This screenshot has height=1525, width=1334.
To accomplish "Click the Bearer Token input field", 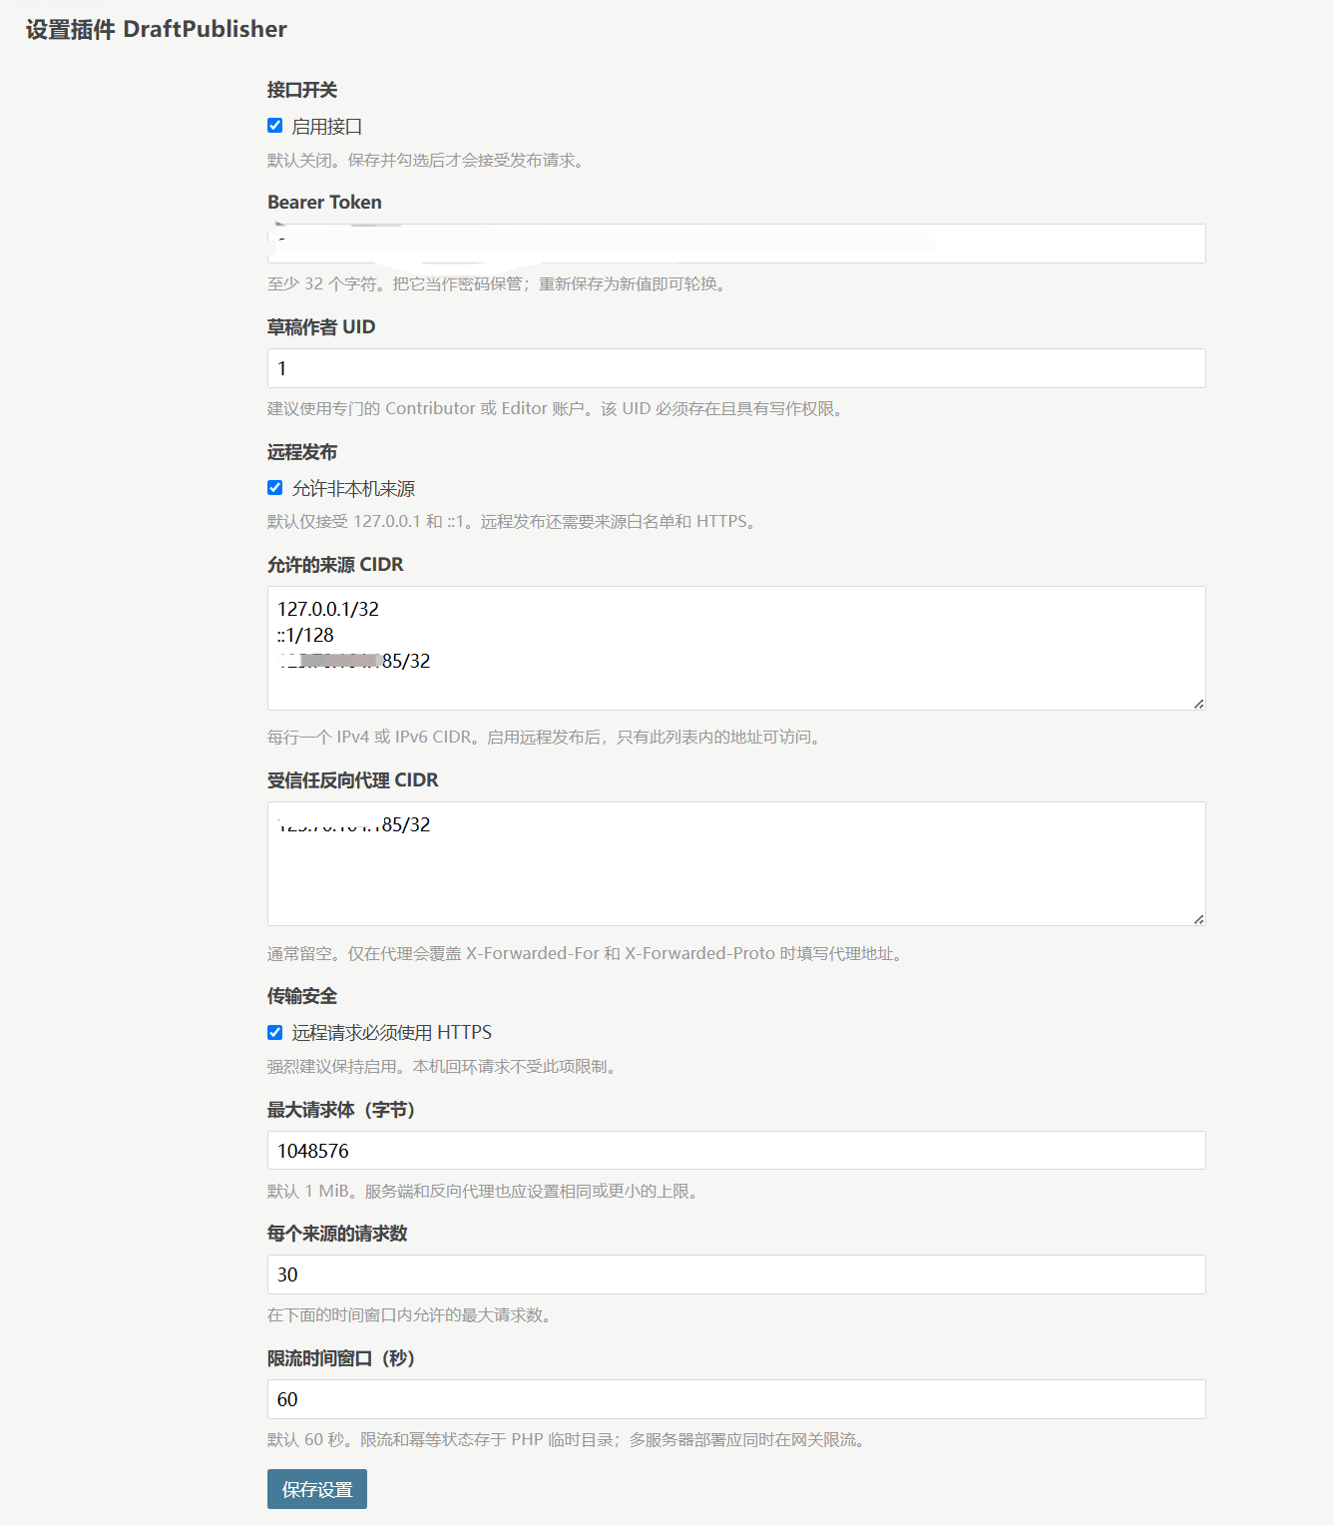I will [x=736, y=244].
